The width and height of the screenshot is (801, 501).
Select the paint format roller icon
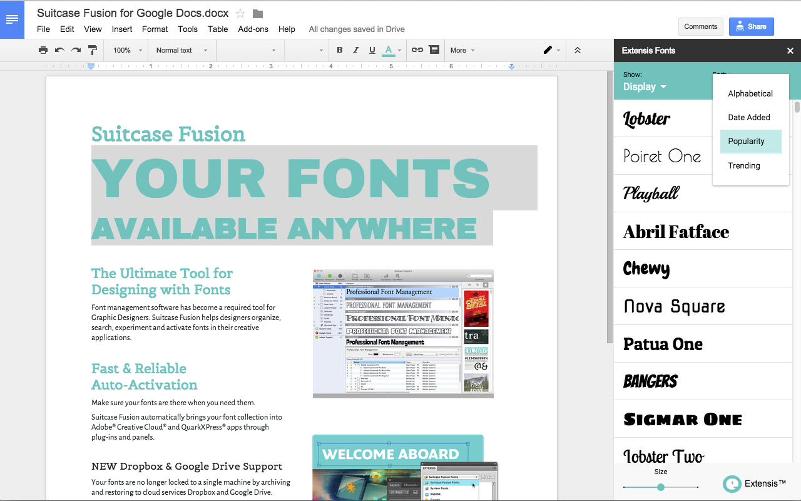click(x=93, y=50)
